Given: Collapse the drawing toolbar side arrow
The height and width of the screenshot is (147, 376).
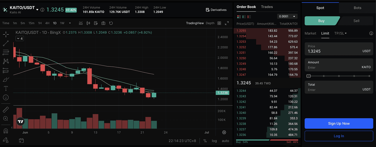Looking at the screenshot, I should (x=12, y=128).
